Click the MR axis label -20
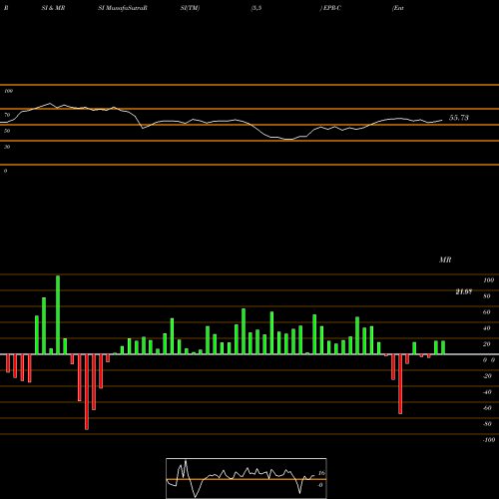Viewport: 499px width, 499px height. (x=487, y=376)
